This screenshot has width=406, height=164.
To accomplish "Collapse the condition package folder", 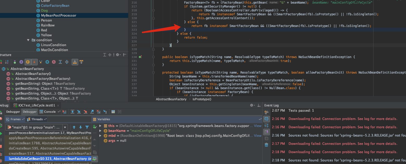I will (x=28, y=40).
